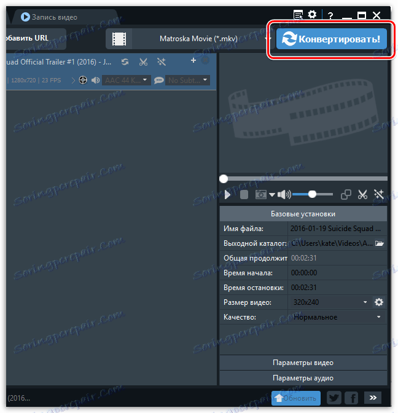Image resolution: width=398 pixels, height=413 pixels.
Task: Remove the trailer item with the x icon
Action: (205, 61)
